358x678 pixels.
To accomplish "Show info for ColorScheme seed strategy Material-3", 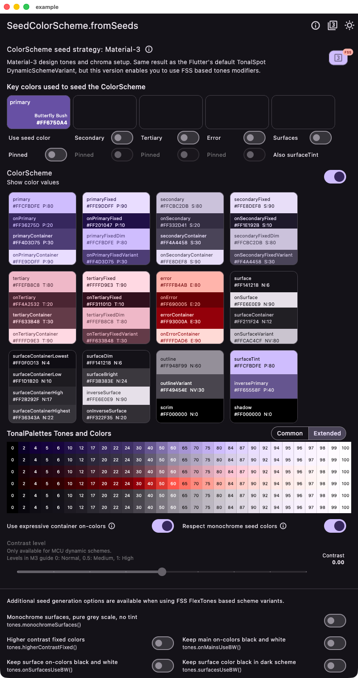I will pos(149,49).
